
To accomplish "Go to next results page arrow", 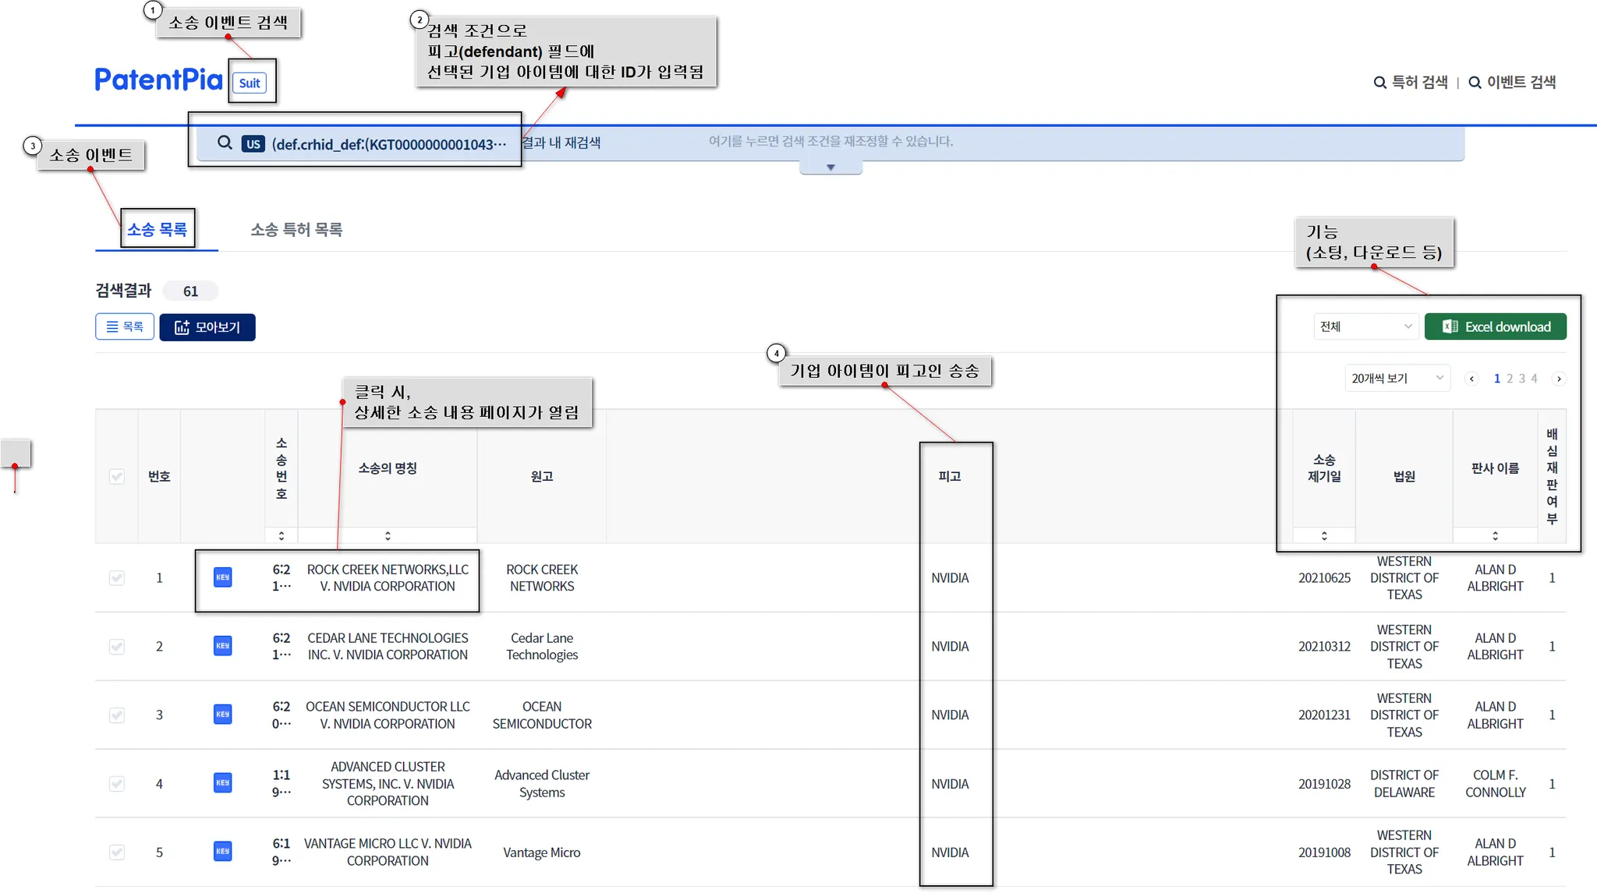I will 1559,379.
